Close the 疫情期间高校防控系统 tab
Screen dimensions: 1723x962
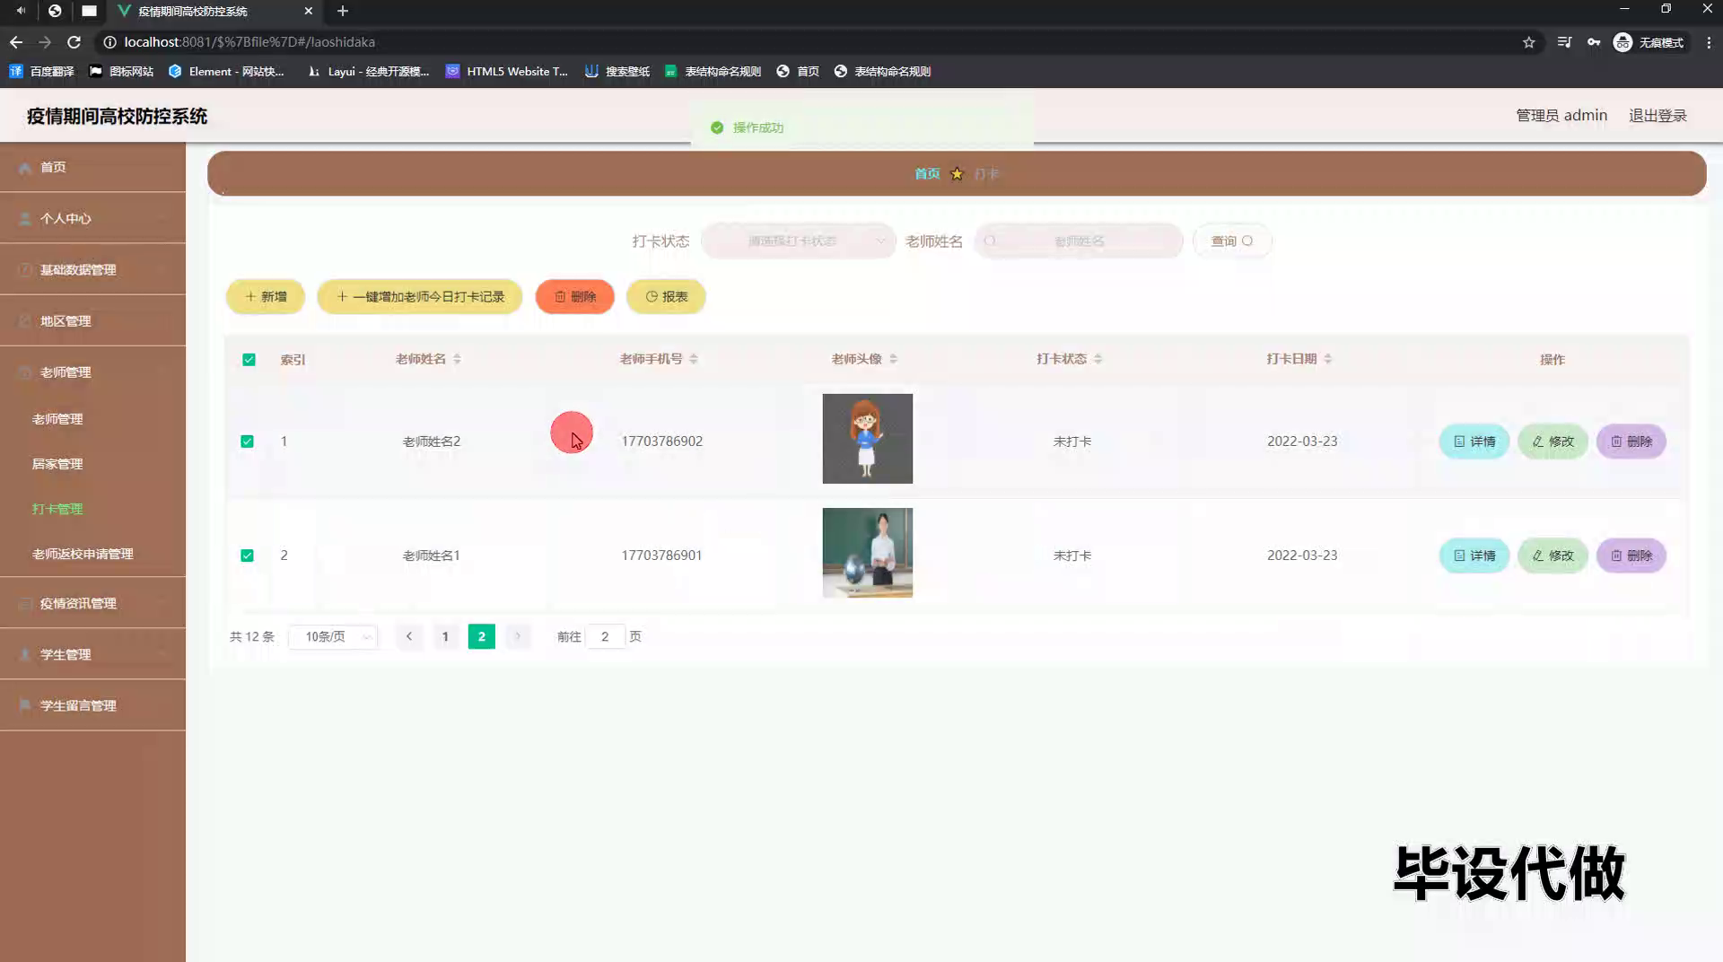pyautogui.click(x=309, y=11)
